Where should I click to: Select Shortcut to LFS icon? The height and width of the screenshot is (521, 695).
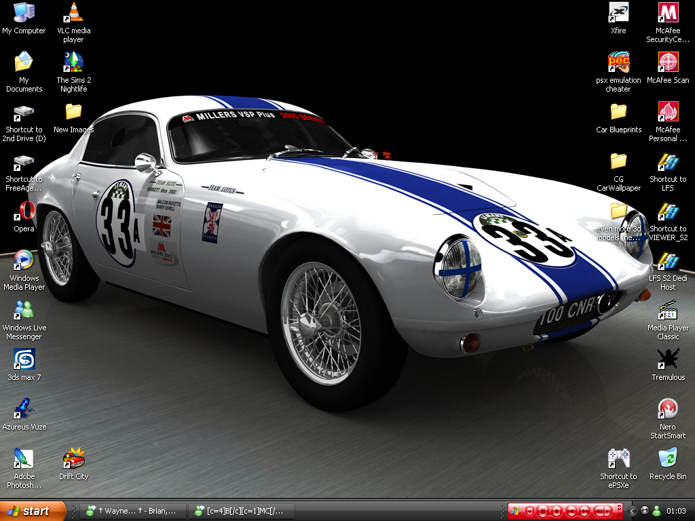(668, 172)
